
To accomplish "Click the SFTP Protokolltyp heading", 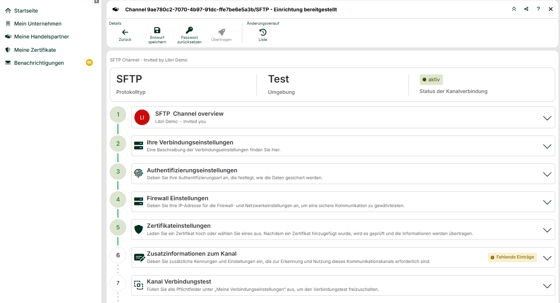I will coord(129,79).
